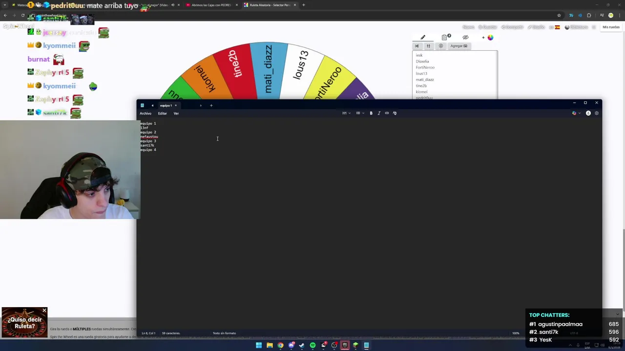
Task: Clear formatting in Notepad toolbar
Action: tap(395, 113)
